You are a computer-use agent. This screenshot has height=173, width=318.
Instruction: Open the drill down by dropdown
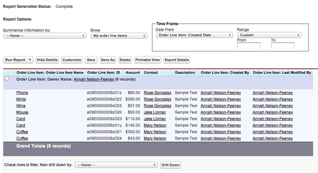(x=116, y=165)
